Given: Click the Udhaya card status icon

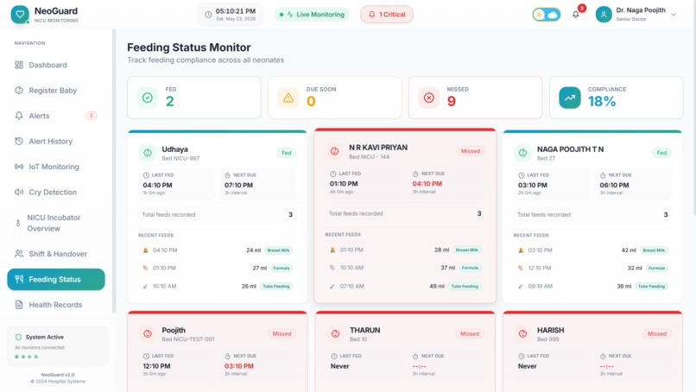Looking at the screenshot, I should pos(148,153).
